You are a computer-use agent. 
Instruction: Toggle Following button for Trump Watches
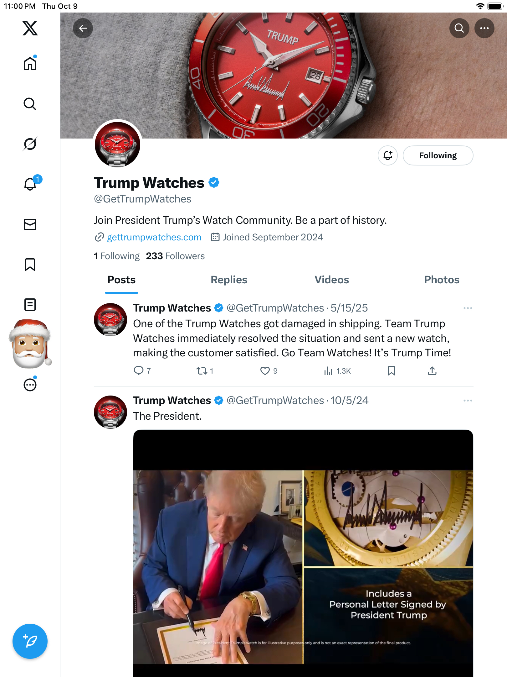coord(438,155)
